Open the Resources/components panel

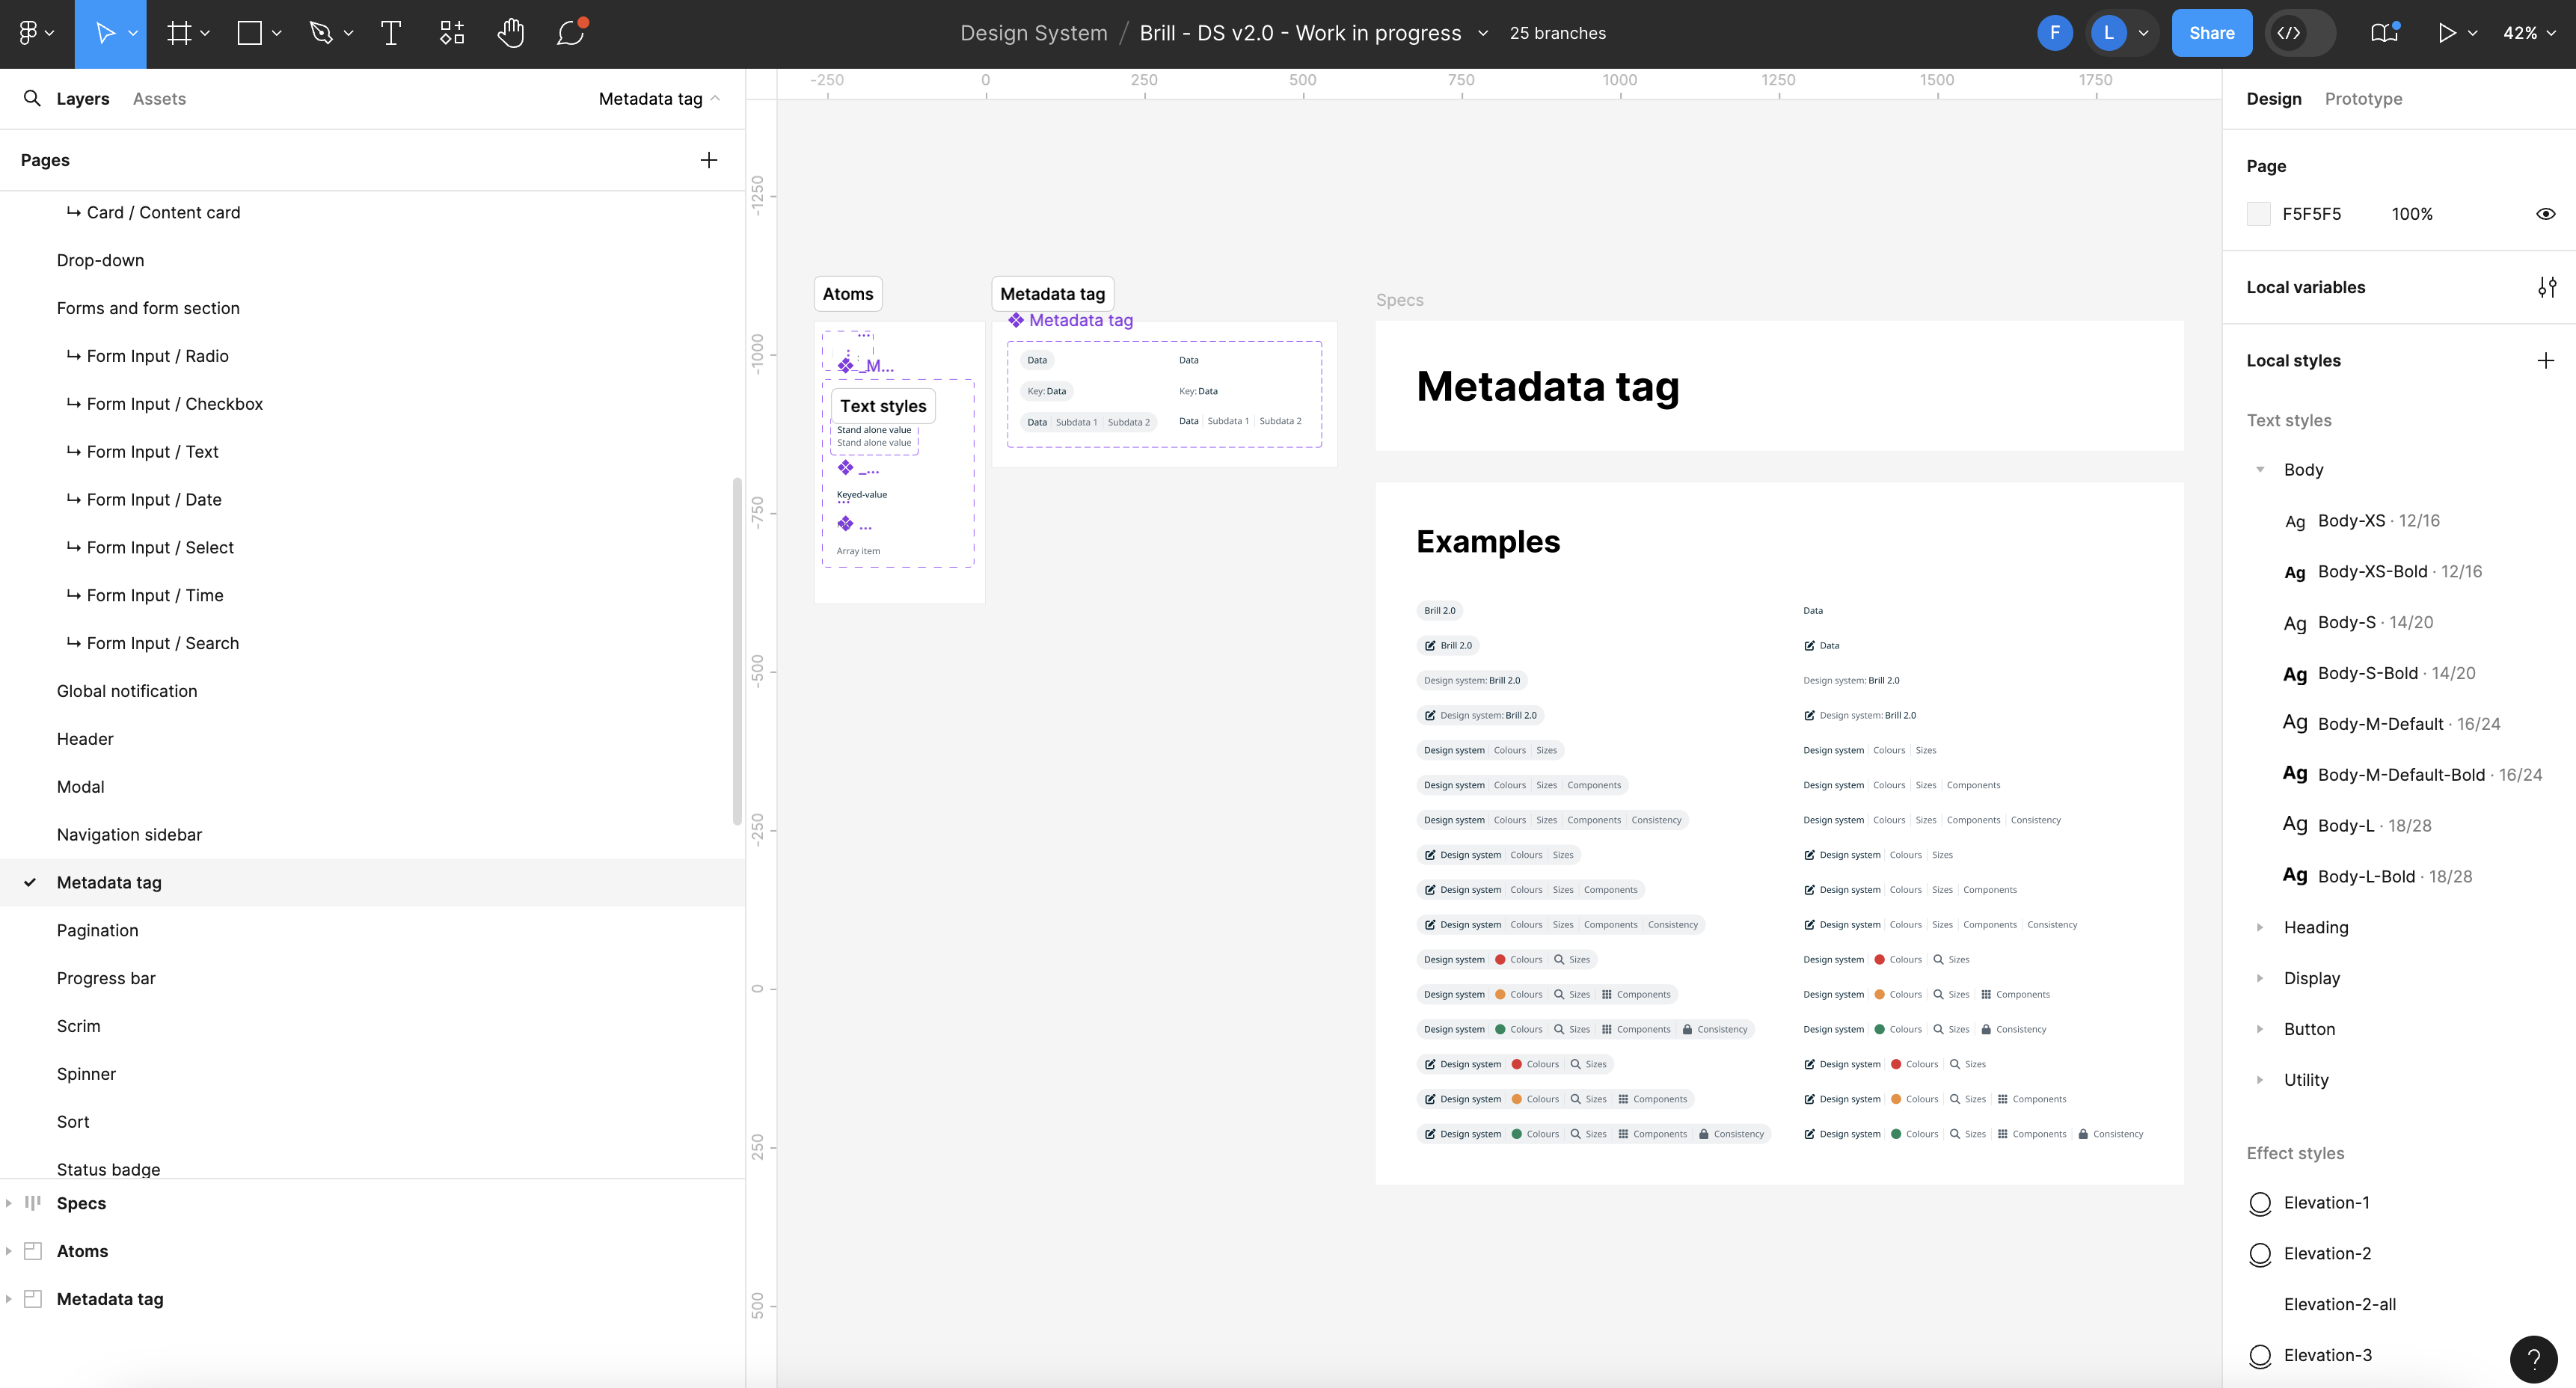450,33
